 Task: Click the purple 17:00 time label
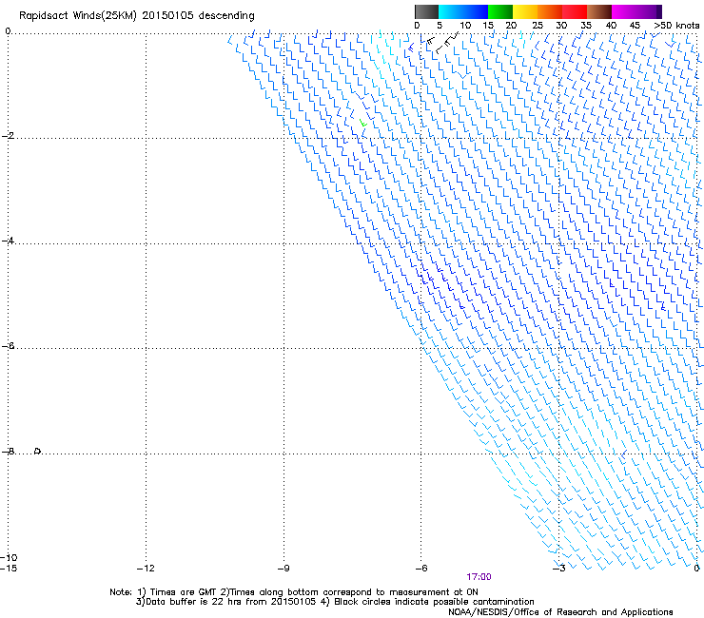tap(479, 577)
